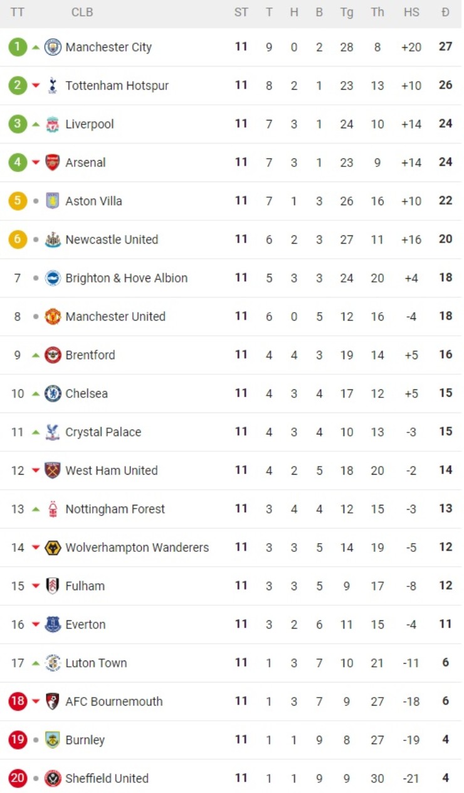Screen dimensions: 464x793
Task: Click the Tottenham Hotspur crest icon
Action: [53, 85]
